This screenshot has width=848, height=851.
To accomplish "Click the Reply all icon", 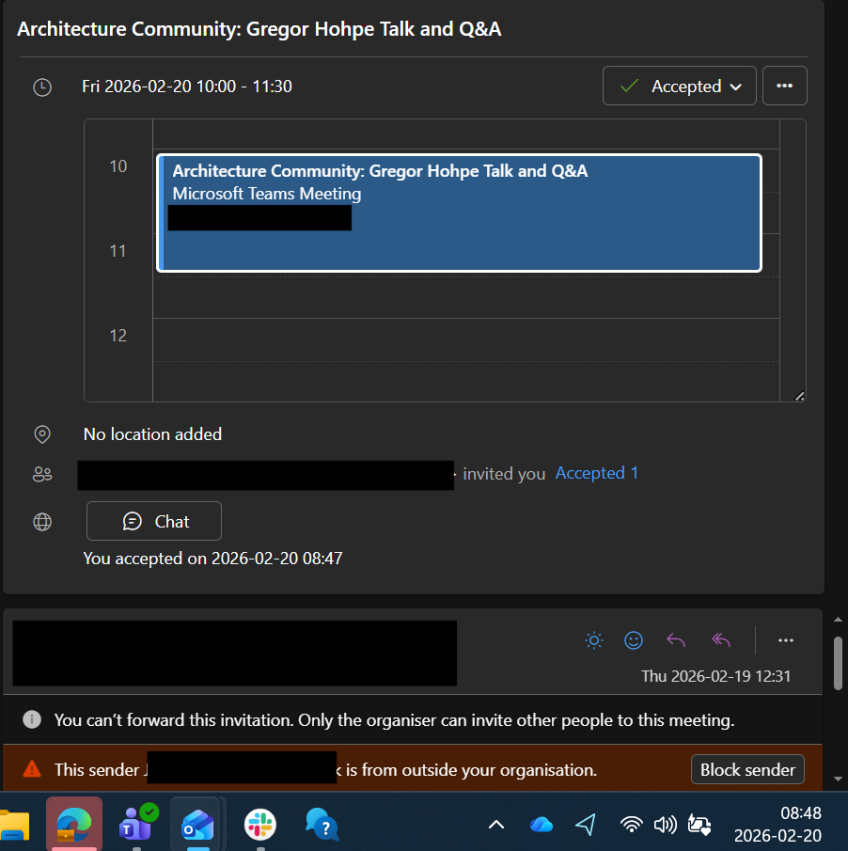I will point(721,640).
